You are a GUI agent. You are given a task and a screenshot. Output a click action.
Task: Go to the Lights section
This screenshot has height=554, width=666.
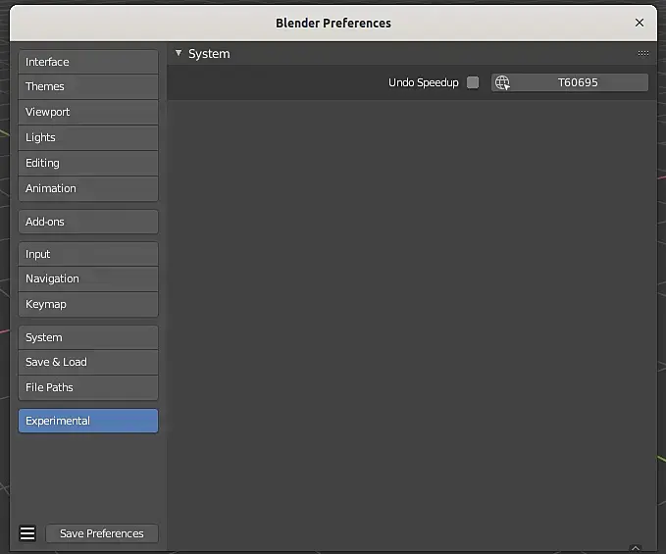88,137
